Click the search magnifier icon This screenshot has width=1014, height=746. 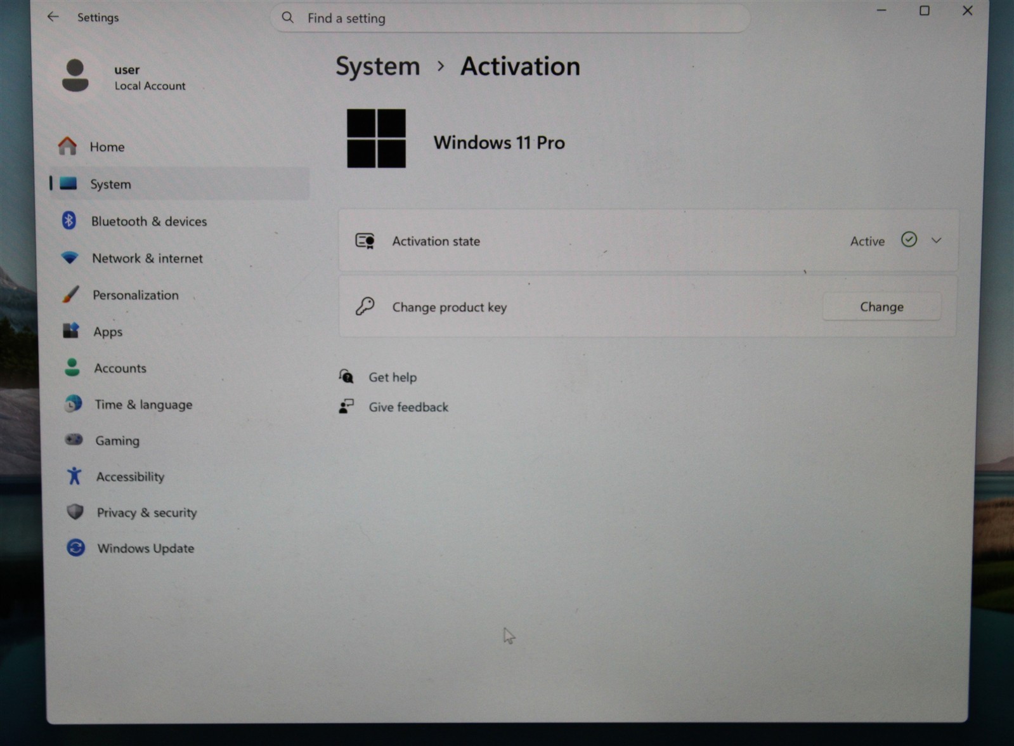point(288,18)
